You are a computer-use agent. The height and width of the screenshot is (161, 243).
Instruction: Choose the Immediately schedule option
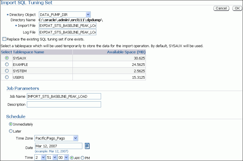click(10, 124)
